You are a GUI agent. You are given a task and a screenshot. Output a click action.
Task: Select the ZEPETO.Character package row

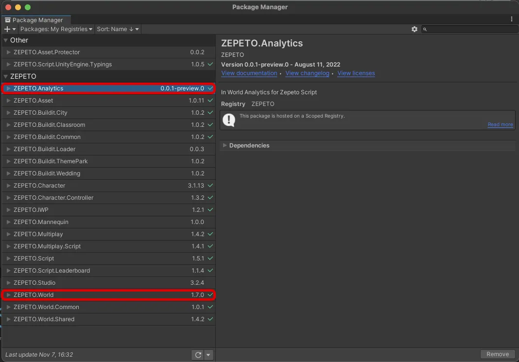click(x=108, y=186)
